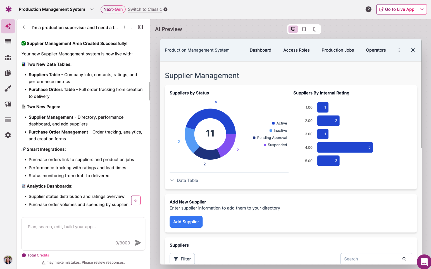This screenshot has width=431, height=269.
Task: Open the theme paintbrush tool in sidebar
Action: (8, 88)
